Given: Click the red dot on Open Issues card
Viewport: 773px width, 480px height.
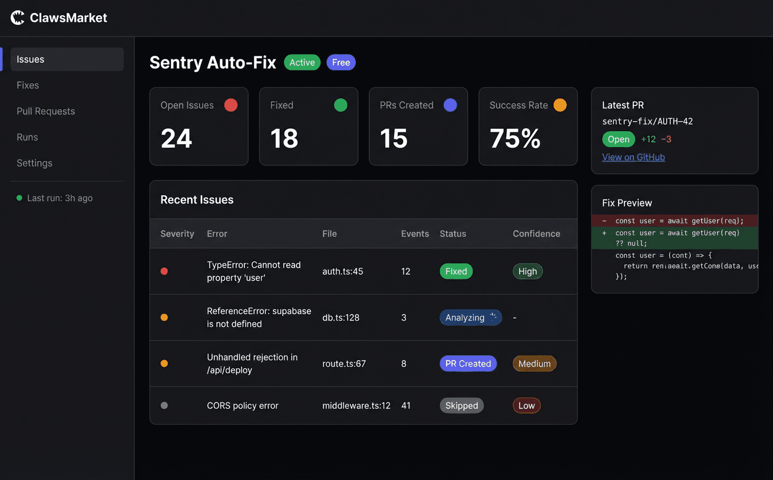Looking at the screenshot, I should (230, 105).
